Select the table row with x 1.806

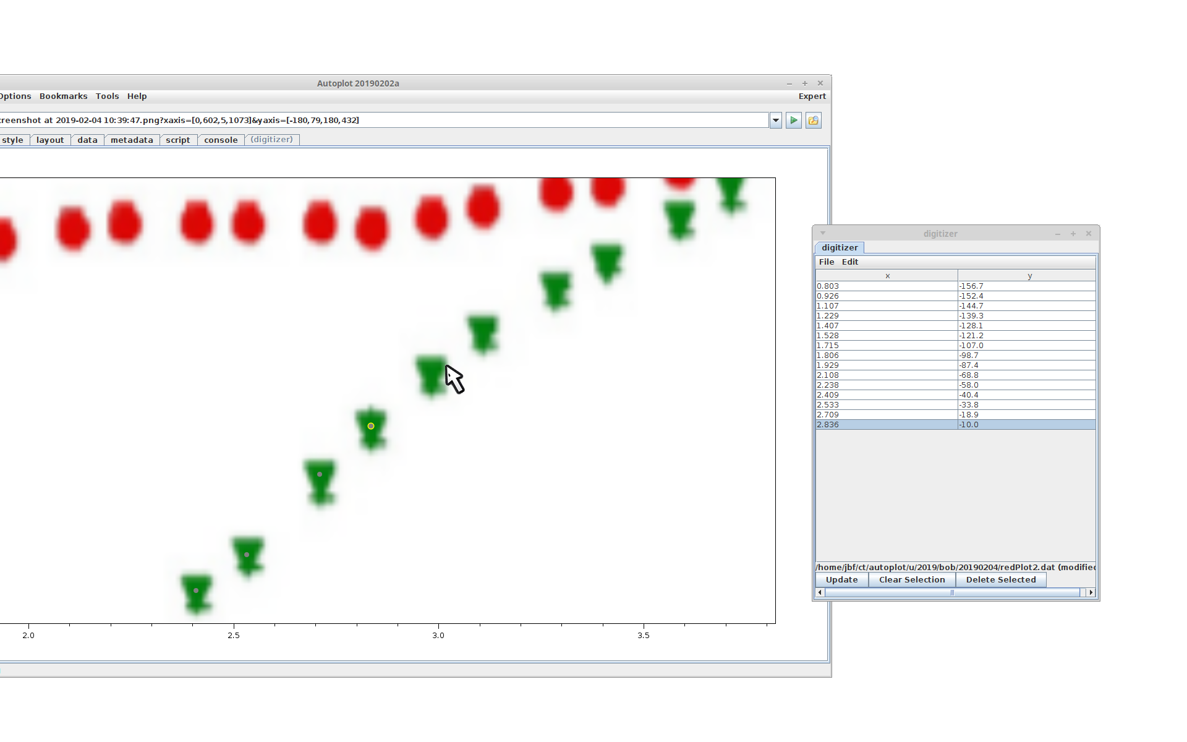tap(956, 356)
